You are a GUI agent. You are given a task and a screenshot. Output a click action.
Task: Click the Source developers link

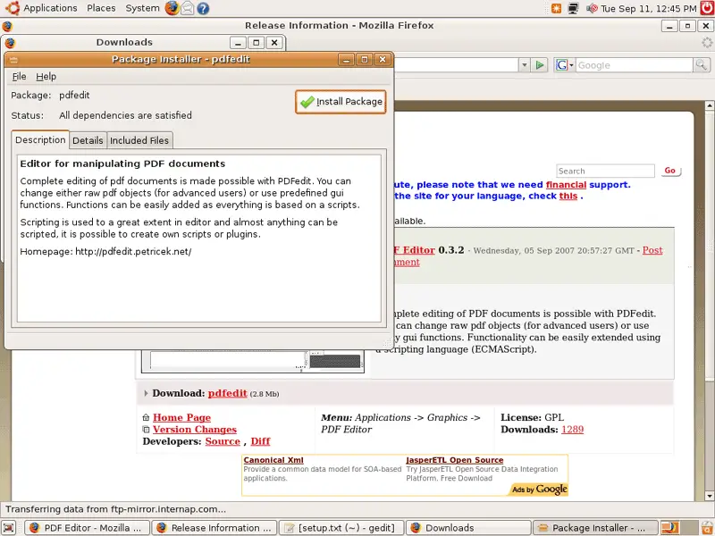click(x=223, y=441)
